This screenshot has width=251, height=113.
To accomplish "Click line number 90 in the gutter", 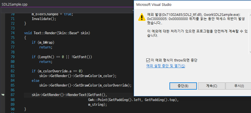I will tap(13, 109).
